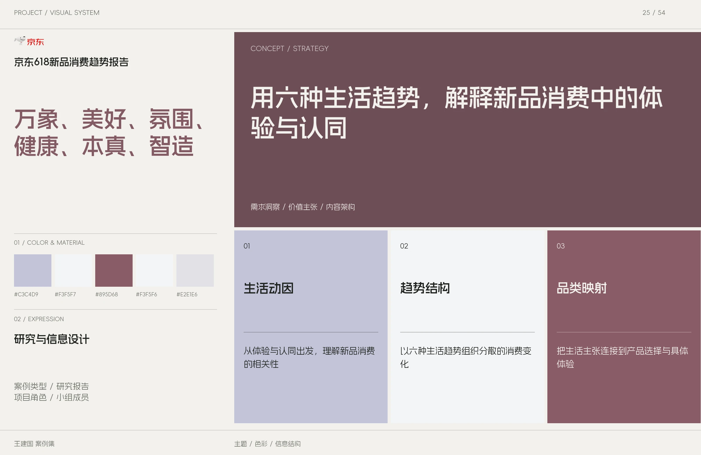
Task: Click the page number 25 / 54
Action: point(654,13)
